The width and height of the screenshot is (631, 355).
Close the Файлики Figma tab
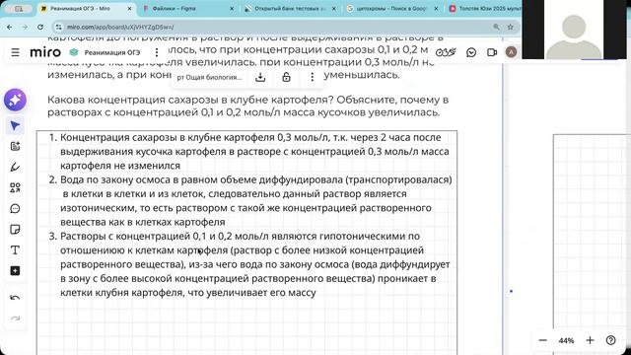[232, 9]
